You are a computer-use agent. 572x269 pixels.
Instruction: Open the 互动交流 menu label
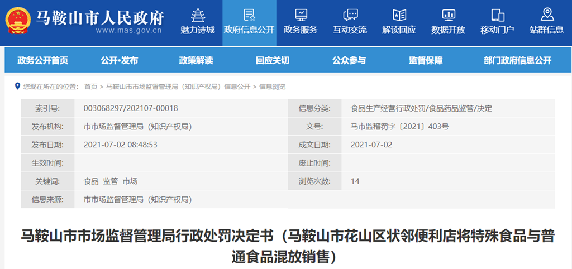[x=350, y=30]
